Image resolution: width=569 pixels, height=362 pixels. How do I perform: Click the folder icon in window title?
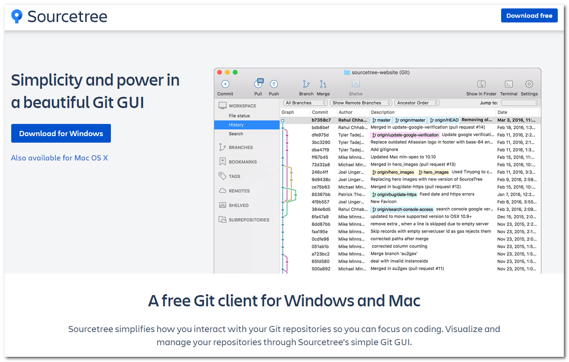[347, 72]
